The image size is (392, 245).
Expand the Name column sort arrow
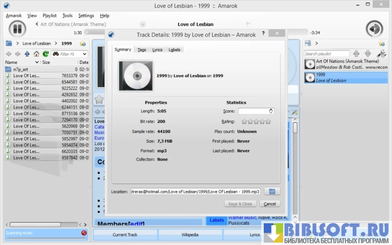pos(37,62)
